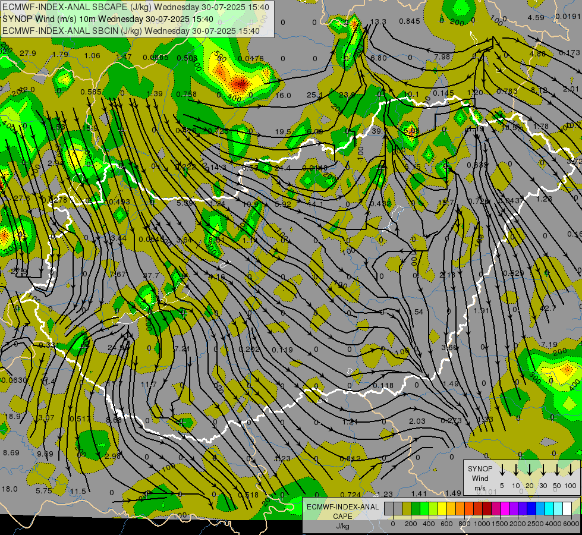Click the 1.79 value on the map
This screenshot has width=582, height=535.
click(x=60, y=55)
